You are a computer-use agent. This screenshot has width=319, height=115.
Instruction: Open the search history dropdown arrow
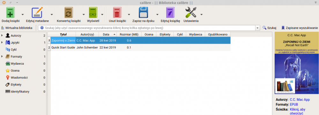pos(258,28)
